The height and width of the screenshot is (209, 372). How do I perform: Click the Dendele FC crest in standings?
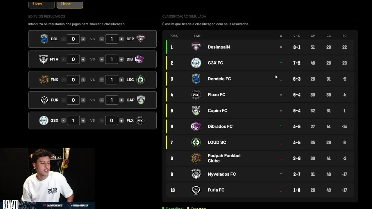click(196, 79)
